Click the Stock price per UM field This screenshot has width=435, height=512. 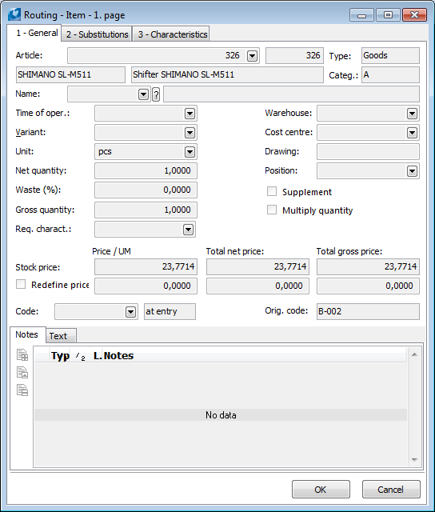(146, 266)
